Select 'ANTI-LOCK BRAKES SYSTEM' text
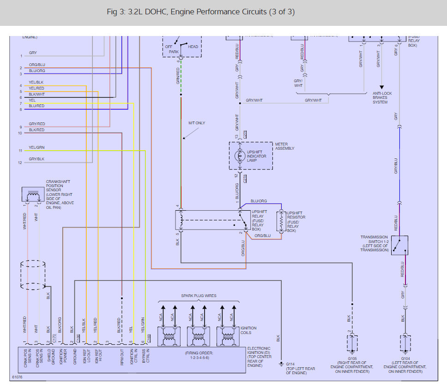Viewport: 447px width, 389px height. (x=382, y=98)
